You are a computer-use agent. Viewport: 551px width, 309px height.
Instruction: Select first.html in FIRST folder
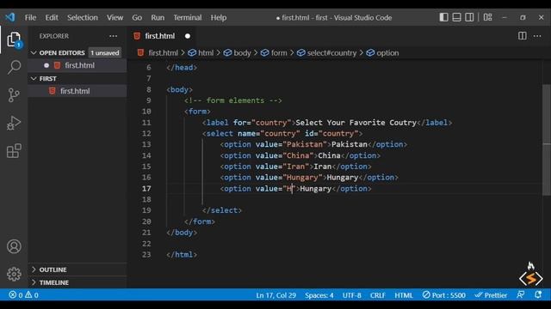coord(77,91)
